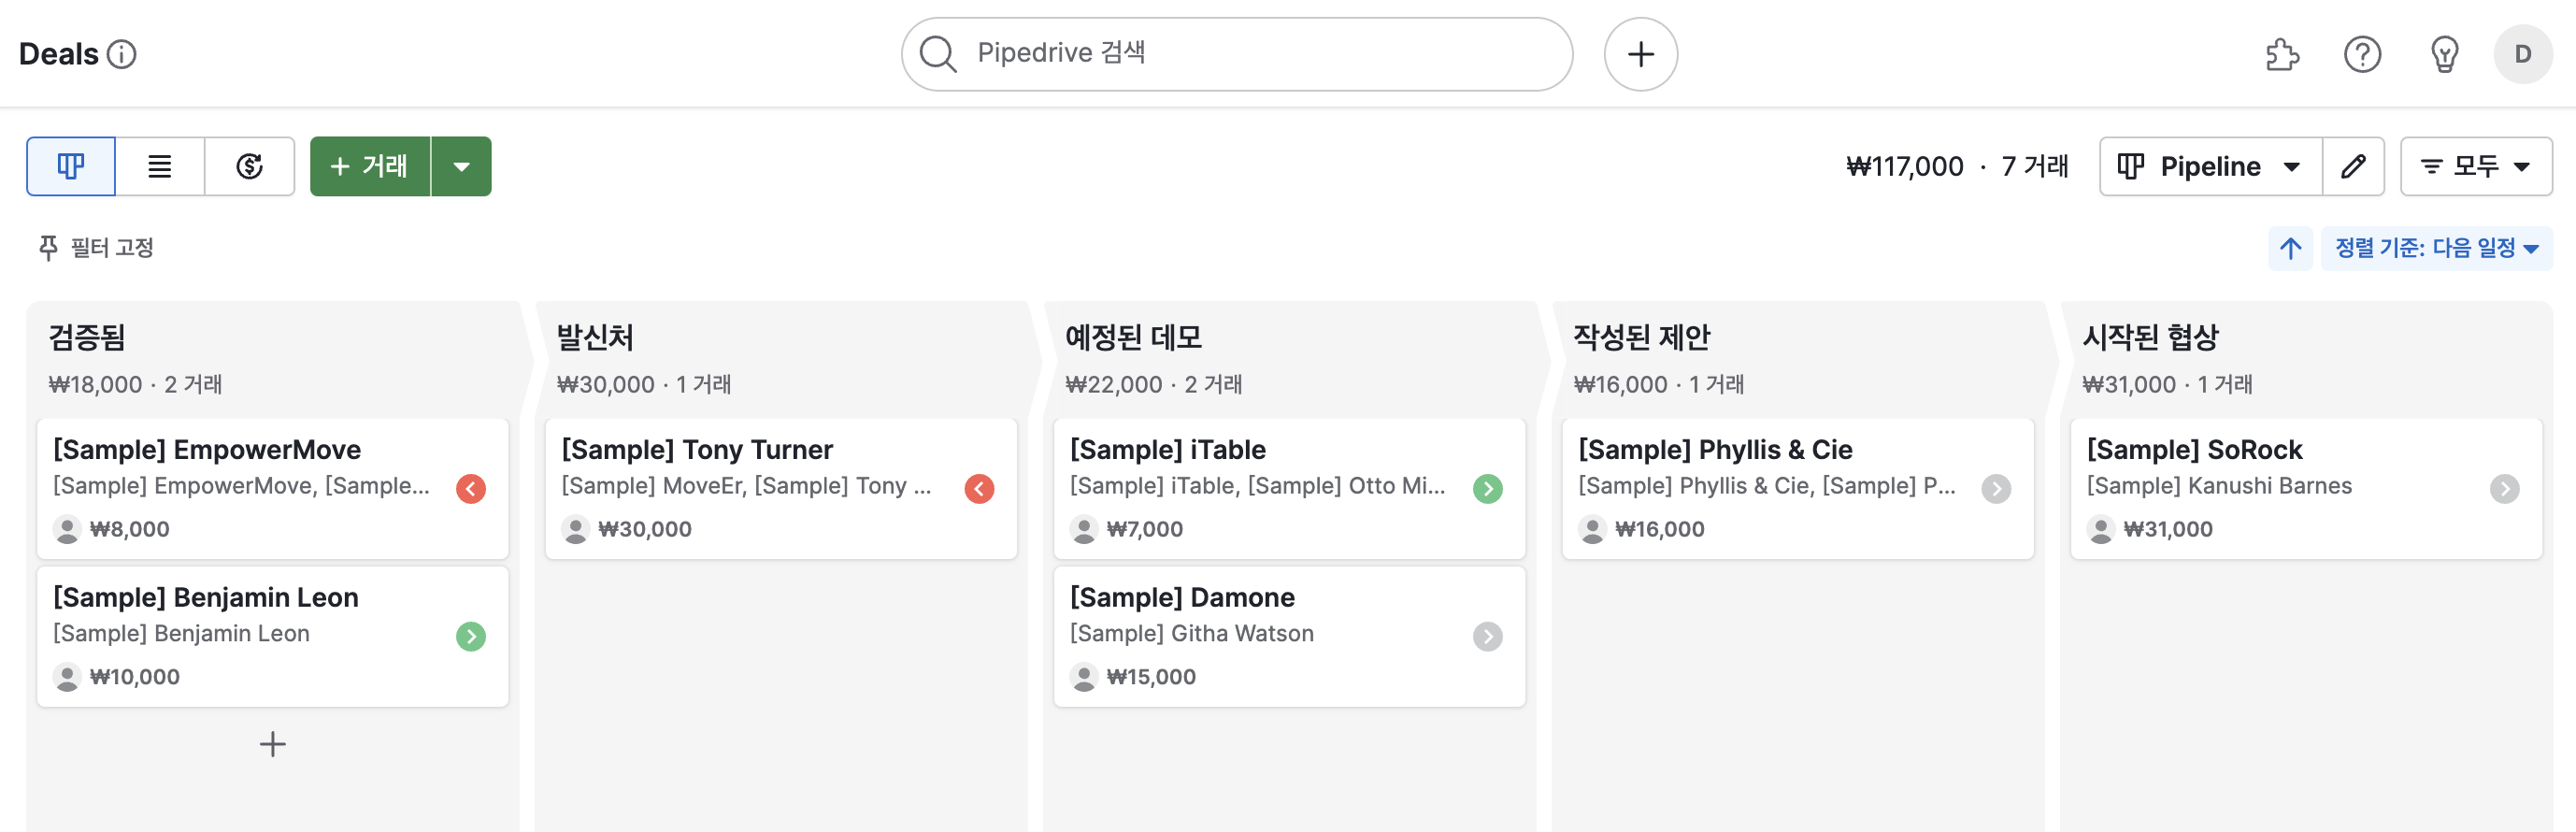2576x832 pixels.
Task: Toggle the sort direction arrow
Action: (x=2290, y=247)
